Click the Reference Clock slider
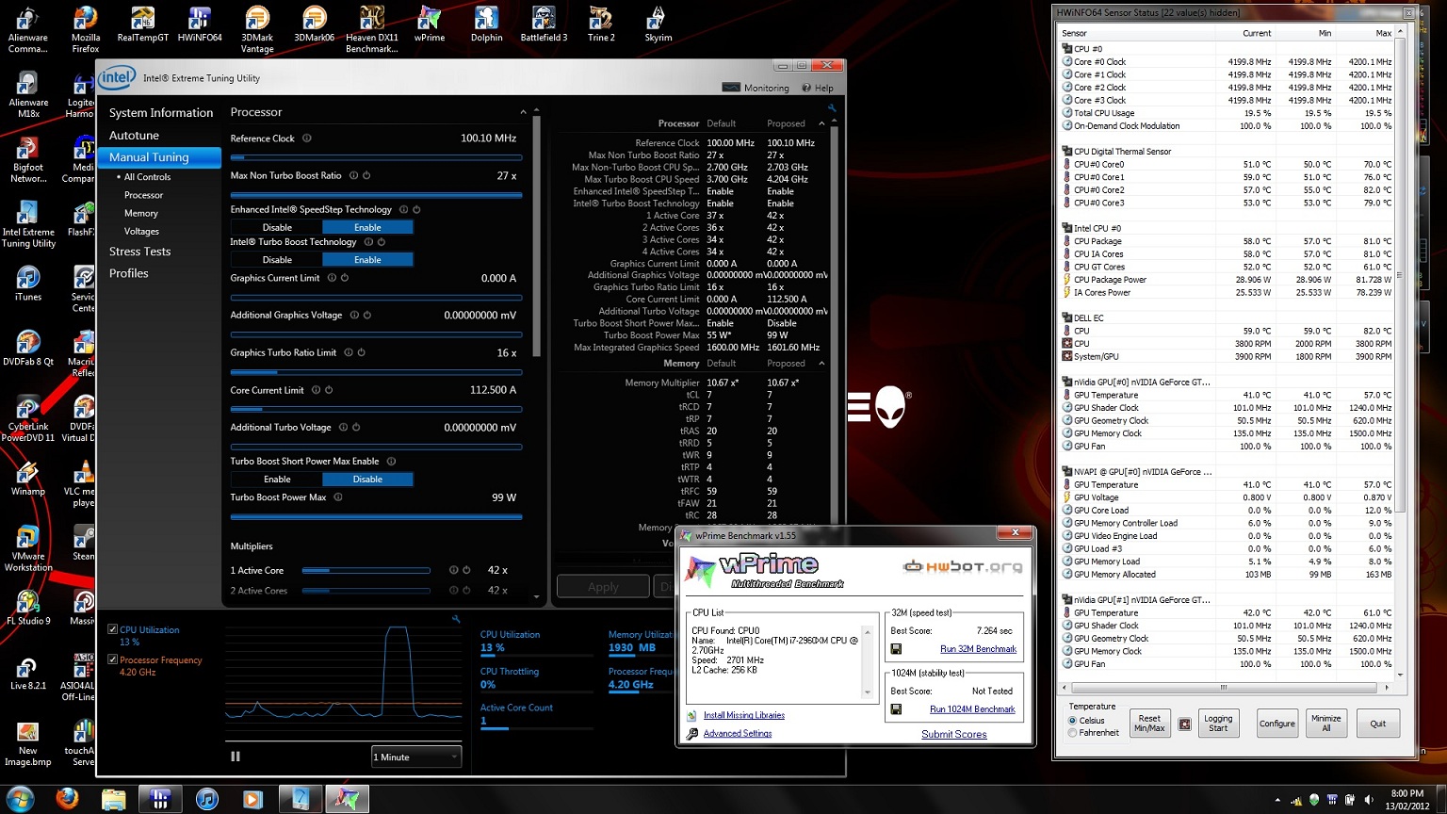Image resolution: width=1447 pixels, height=814 pixels. click(x=376, y=157)
